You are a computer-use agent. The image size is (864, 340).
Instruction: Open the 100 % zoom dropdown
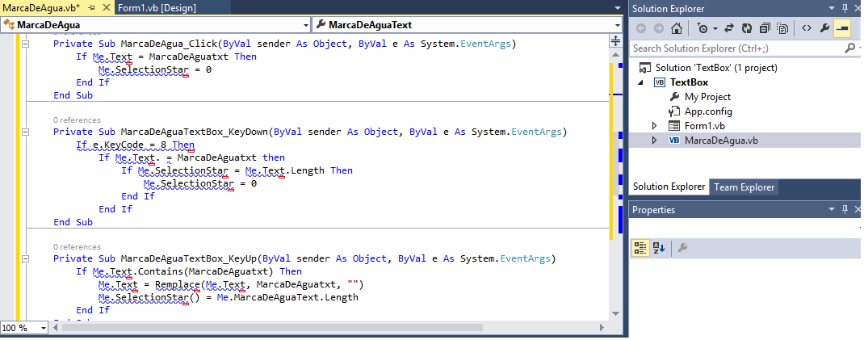[44, 328]
